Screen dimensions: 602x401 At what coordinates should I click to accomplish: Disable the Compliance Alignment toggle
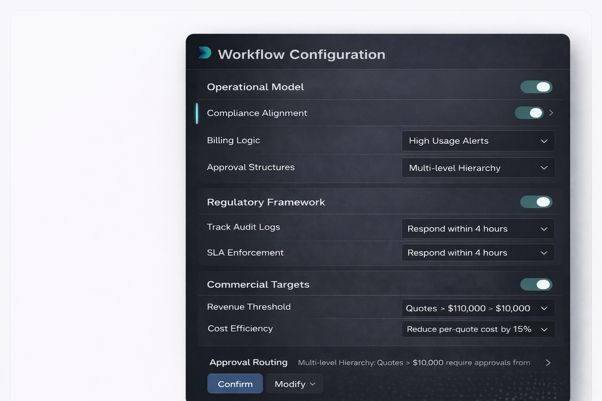click(529, 113)
